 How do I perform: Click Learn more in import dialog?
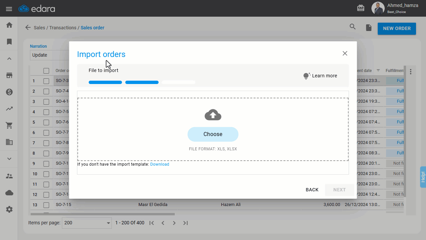[320, 76]
